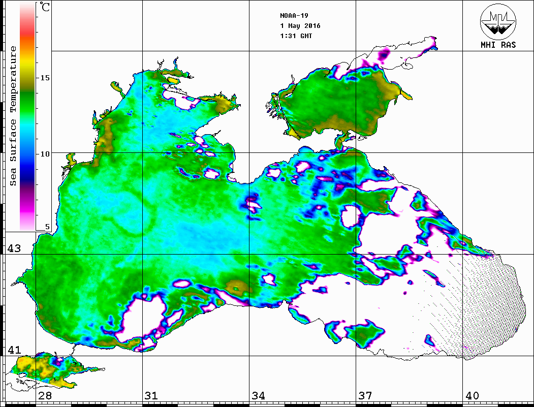534x407 pixels.
Task: Click the temperature color scale bar
Action: click(x=27, y=117)
